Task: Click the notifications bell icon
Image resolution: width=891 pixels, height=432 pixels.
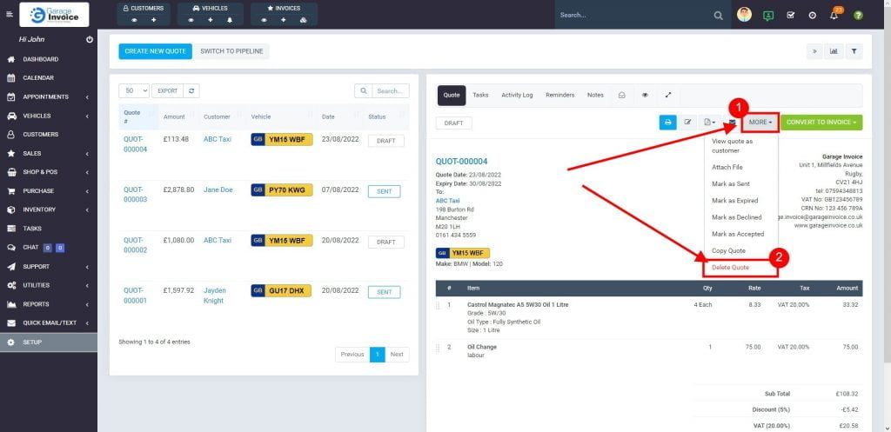Action: pos(834,16)
